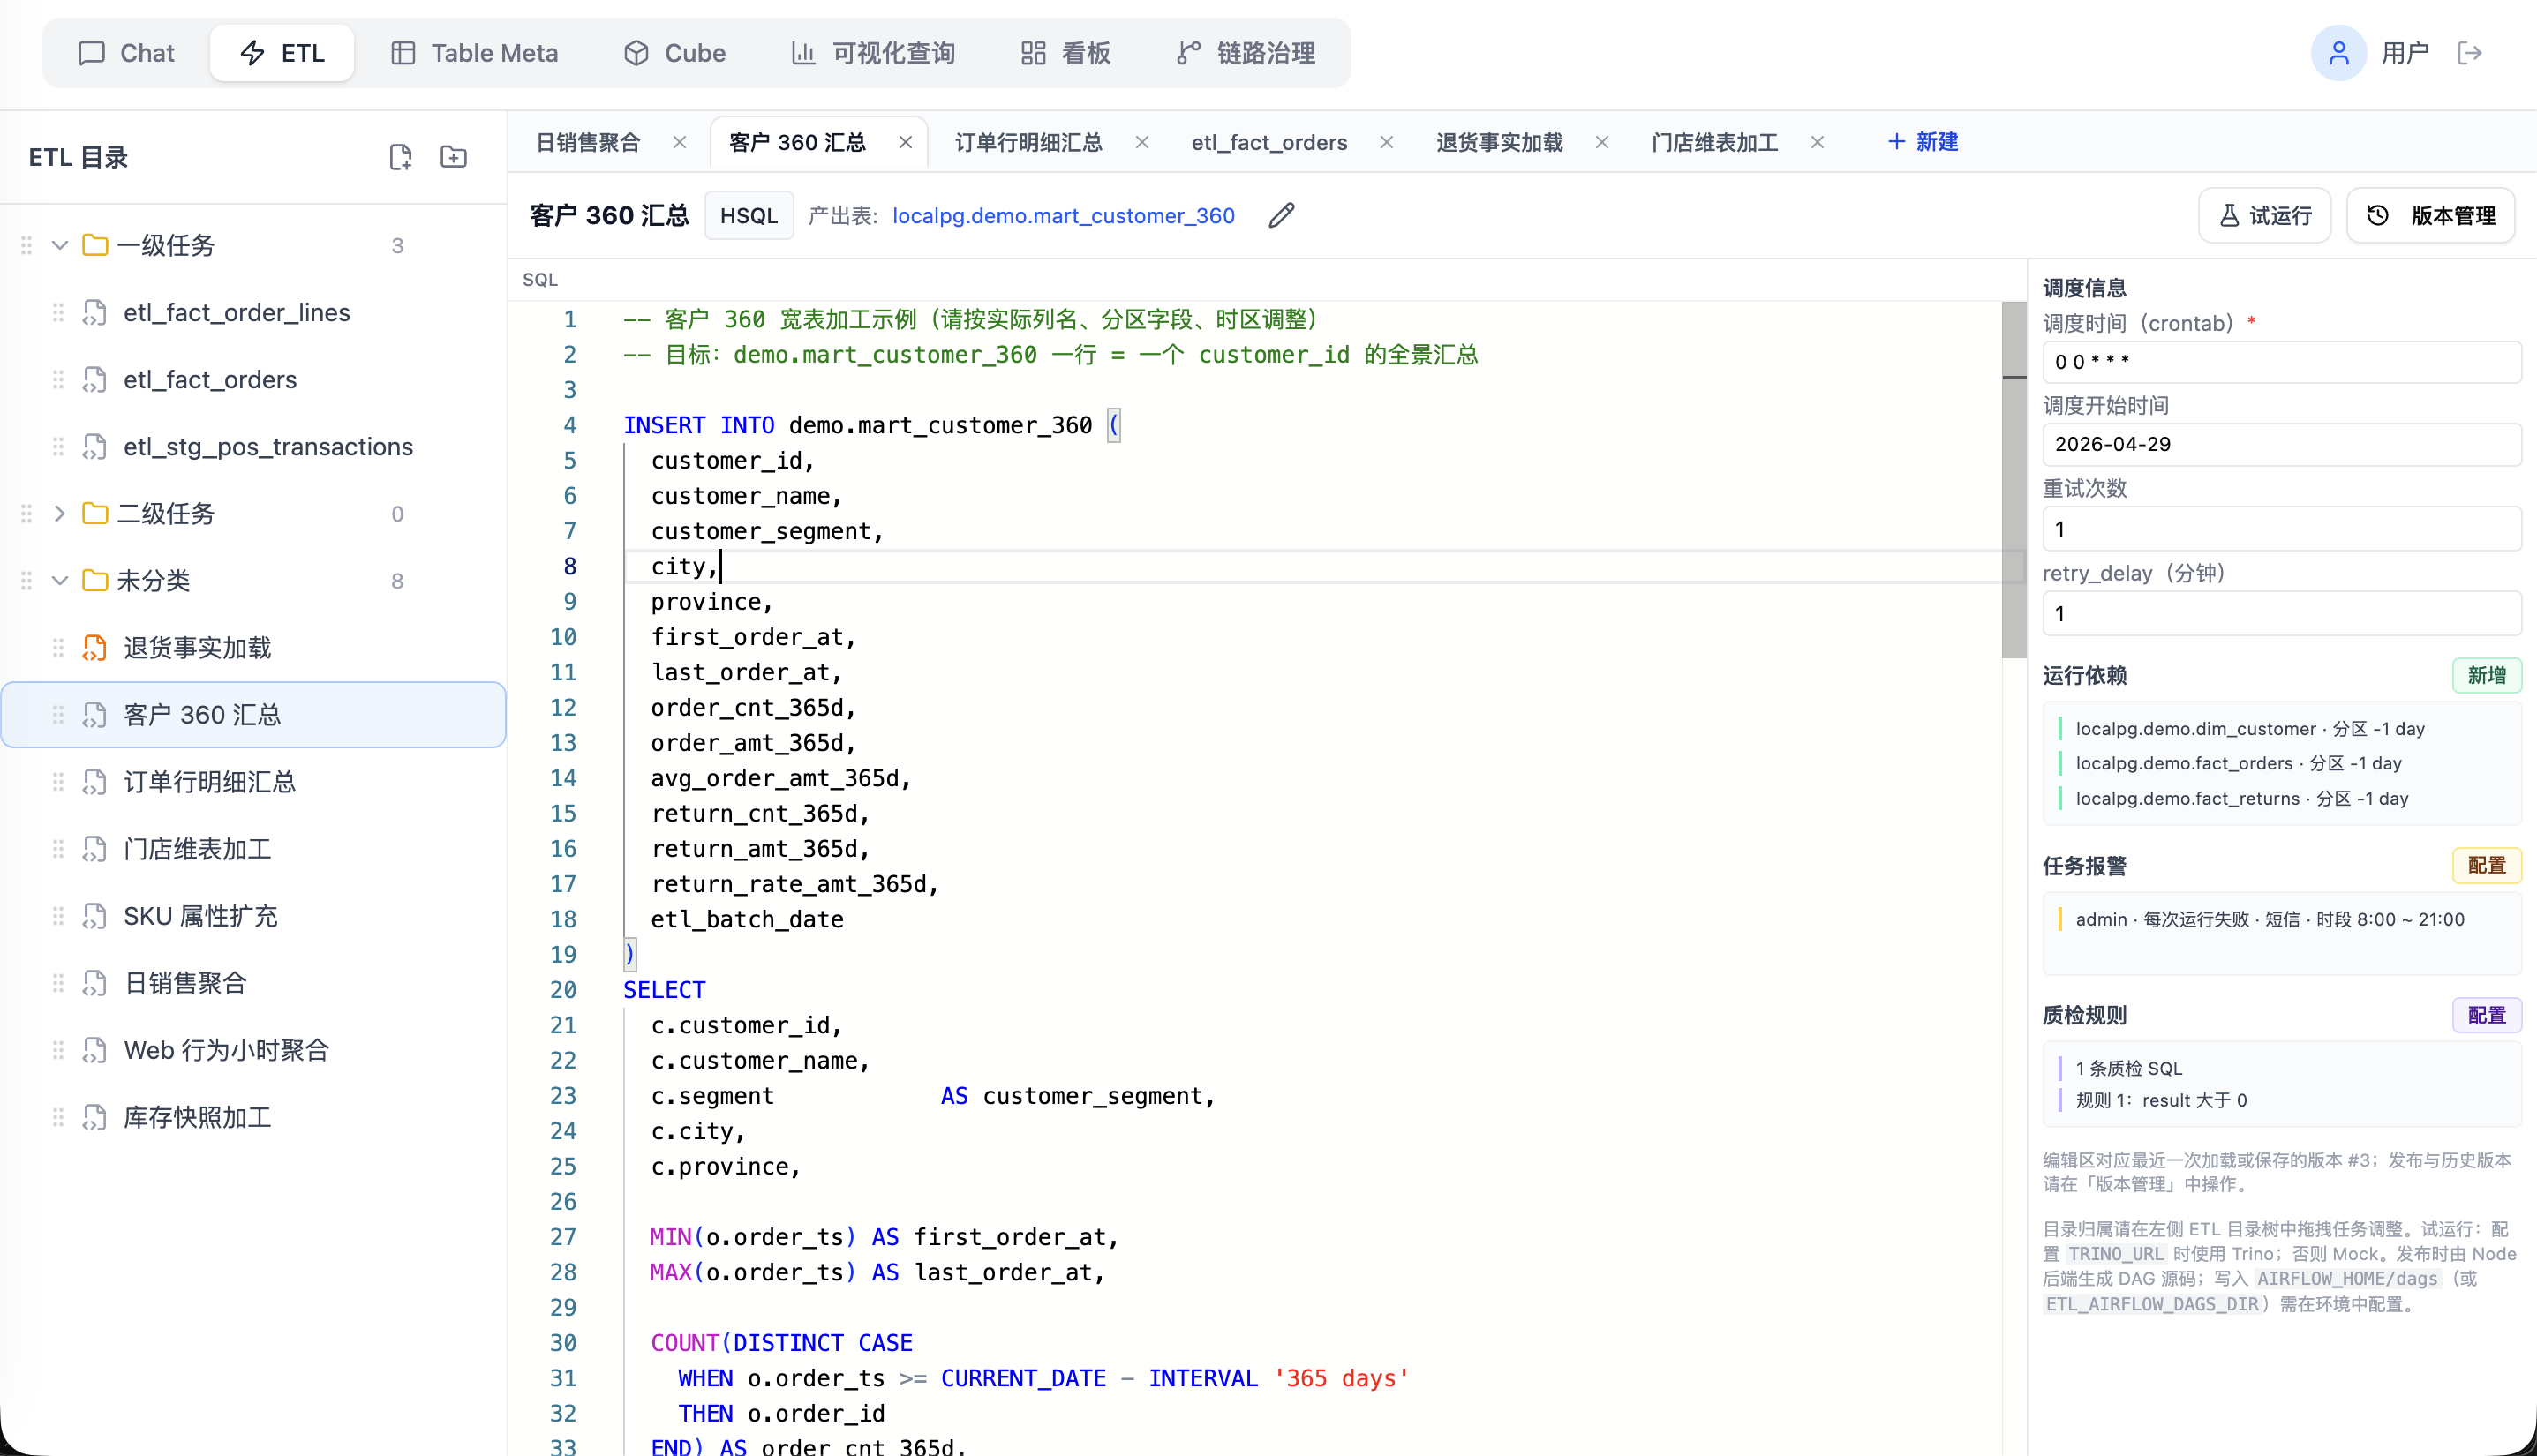Click the new file icon in ETL 目录
This screenshot has height=1456, width=2537.
(400, 157)
